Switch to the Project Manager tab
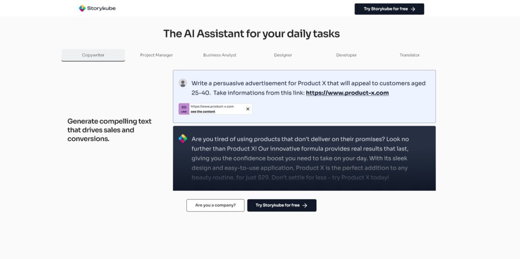Image resolution: width=520 pixels, height=259 pixels. (x=156, y=55)
